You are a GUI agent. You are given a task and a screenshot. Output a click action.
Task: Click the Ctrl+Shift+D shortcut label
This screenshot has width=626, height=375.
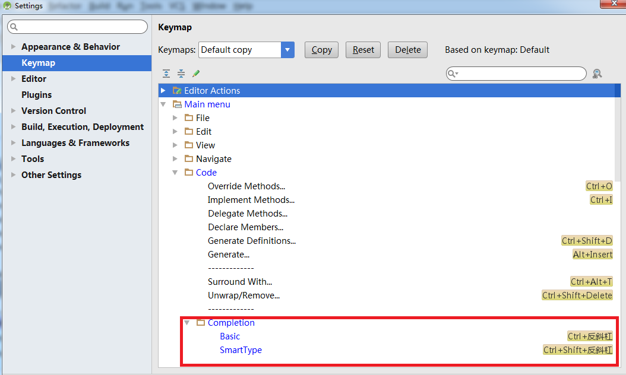[x=586, y=240]
